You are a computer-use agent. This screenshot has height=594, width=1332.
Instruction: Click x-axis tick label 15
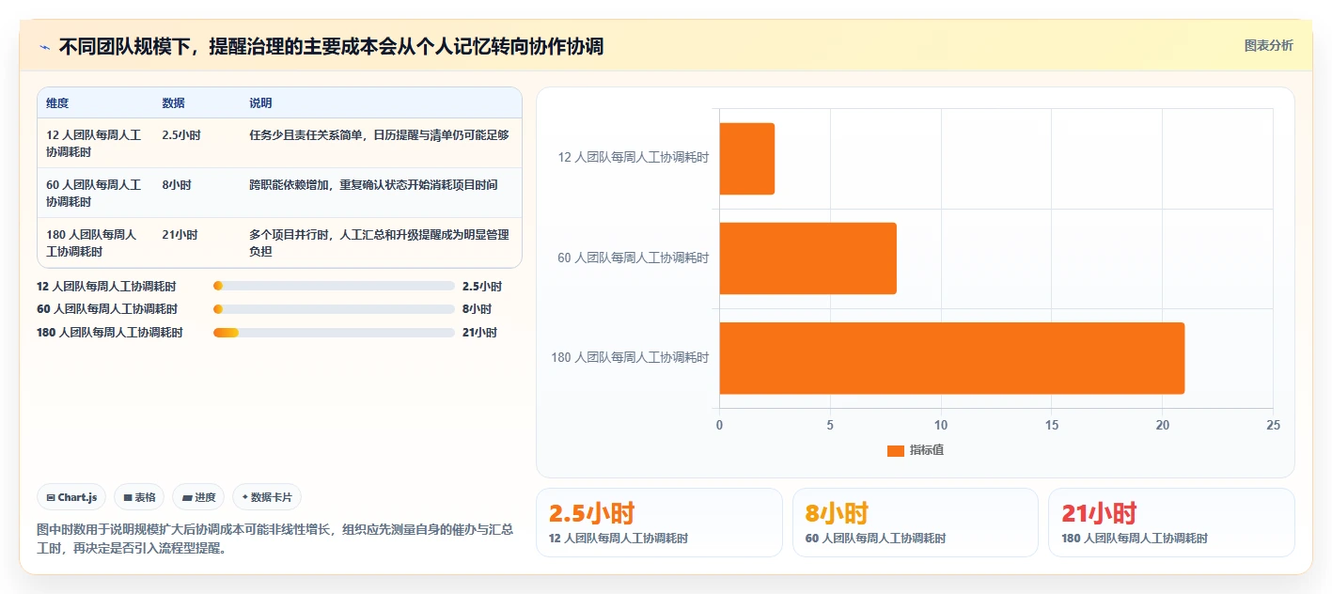1052,426
